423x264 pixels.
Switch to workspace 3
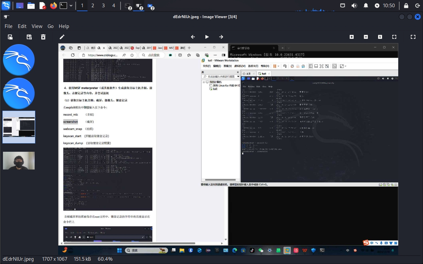(x=103, y=6)
